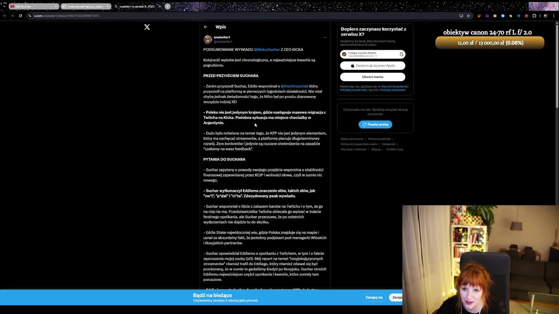Open site info icon in the address bar

(30, 16)
